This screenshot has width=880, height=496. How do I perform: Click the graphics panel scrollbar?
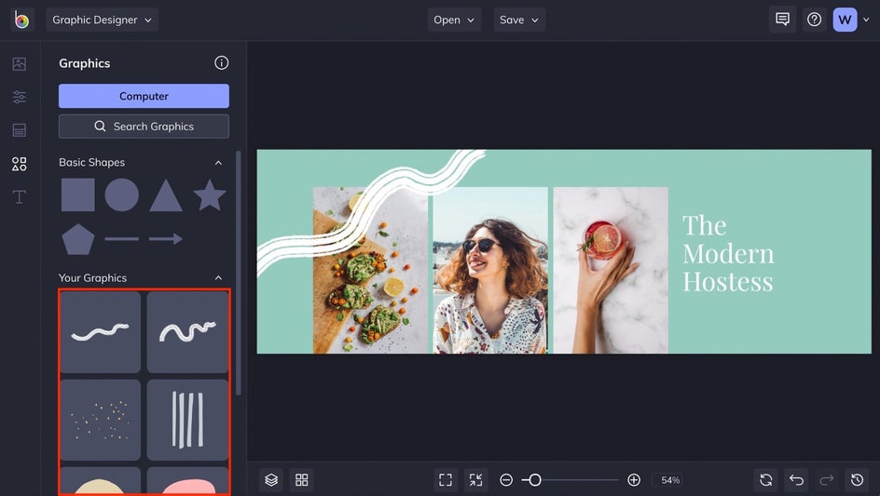click(239, 273)
